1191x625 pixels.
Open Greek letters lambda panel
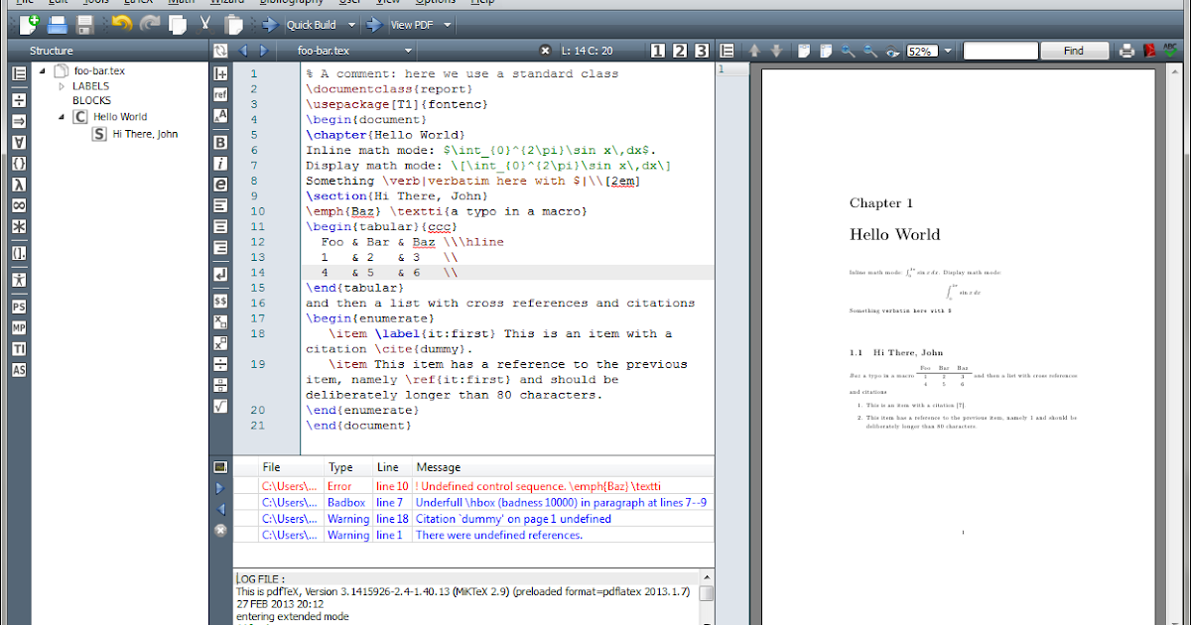pyautogui.click(x=19, y=185)
